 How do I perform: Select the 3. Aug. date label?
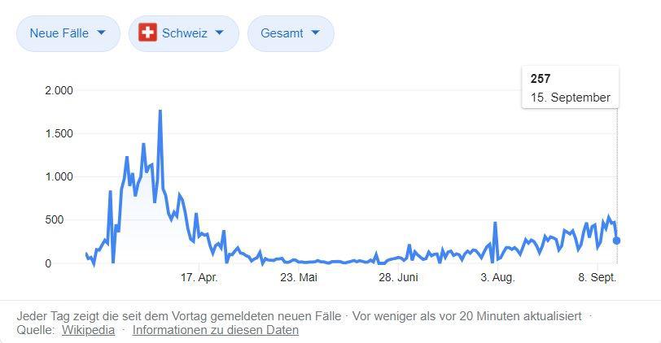497,278
